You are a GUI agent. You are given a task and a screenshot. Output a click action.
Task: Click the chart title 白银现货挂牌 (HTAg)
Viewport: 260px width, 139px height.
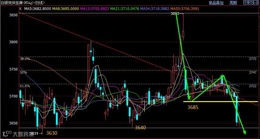coord(17,3)
